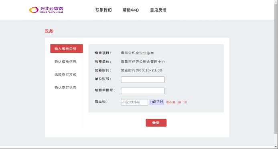Focus the 结算单据号 input field
The width and height of the screenshot is (278, 149).
point(142,91)
